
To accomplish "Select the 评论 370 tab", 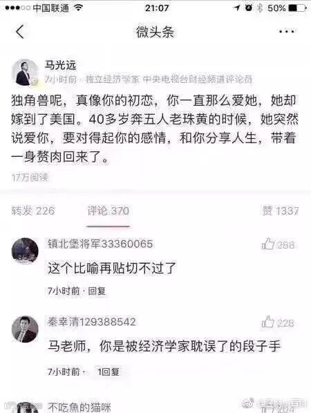I will coord(109,211).
